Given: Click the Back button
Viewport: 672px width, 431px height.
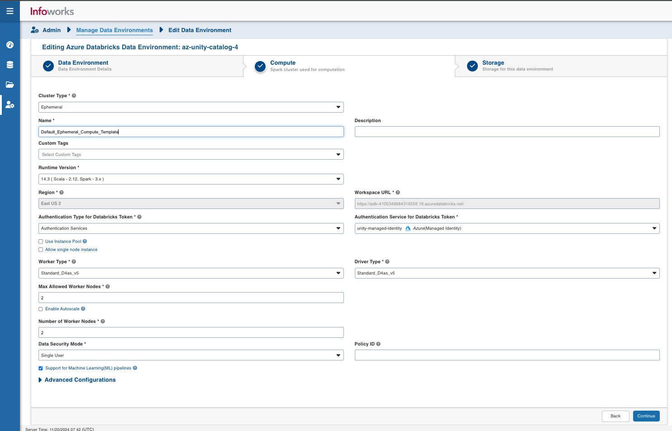Looking at the screenshot, I should (x=615, y=416).
